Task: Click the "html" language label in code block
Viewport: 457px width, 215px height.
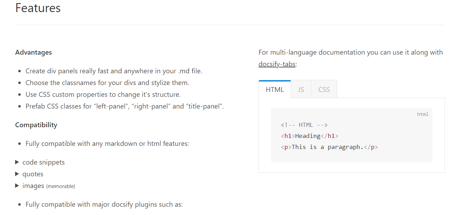Action: pyautogui.click(x=422, y=114)
